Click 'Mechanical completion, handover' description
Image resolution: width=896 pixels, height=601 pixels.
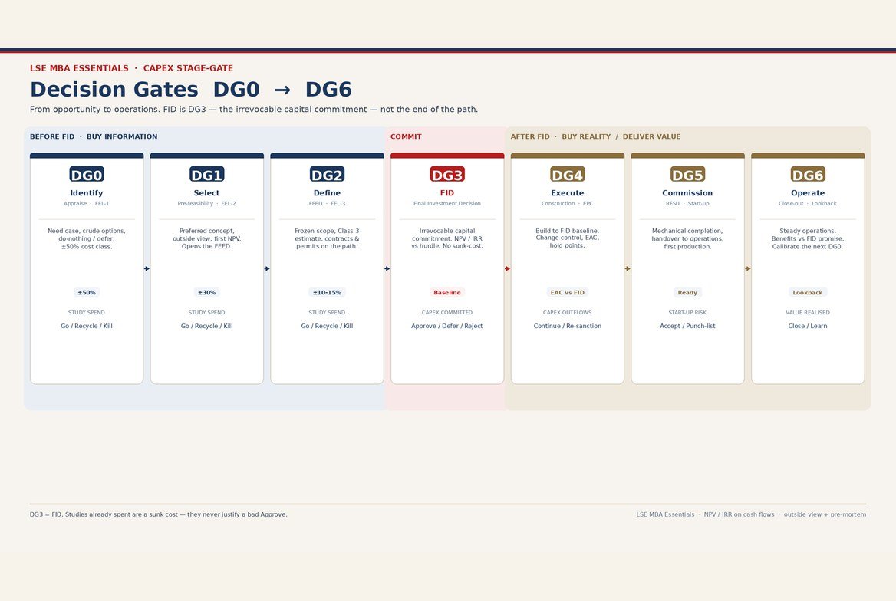pyautogui.click(x=687, y=239)
